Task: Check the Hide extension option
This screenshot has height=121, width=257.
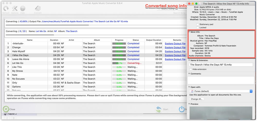Action: 190,69
